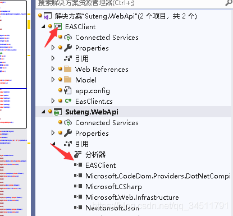Click the wrench icon of EASClient Properties
This screenshot has height=216, width=233.
pyautogui.click(x=68, y=48)
